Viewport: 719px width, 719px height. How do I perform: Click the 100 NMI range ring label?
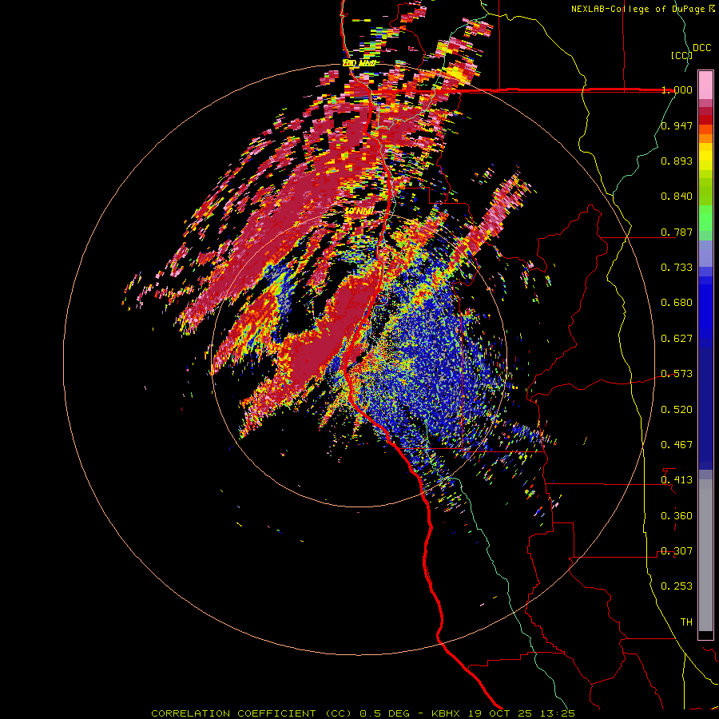[359, 63]
